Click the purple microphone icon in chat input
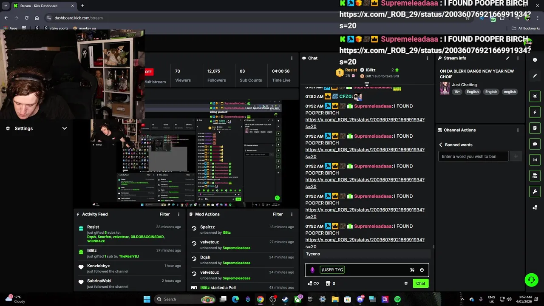Viewport: 544px width, 306px height. [x=312, y=270]
